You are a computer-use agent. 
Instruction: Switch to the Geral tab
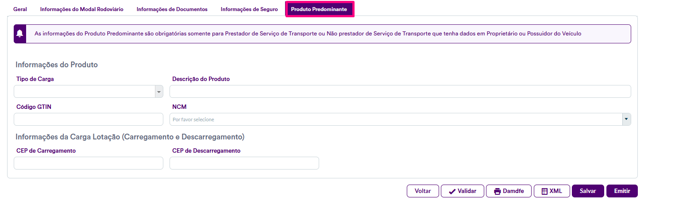20,9
